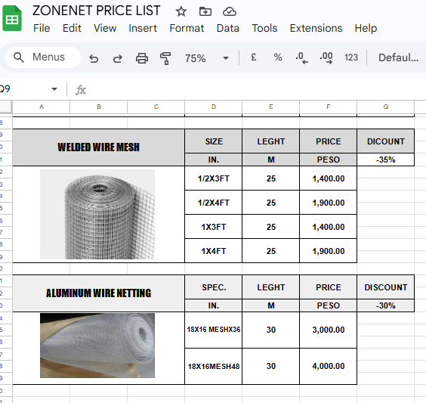The width and height of the screenshot is (426, 403).
Task: Open the 75% zoom dropdown
Action: [x=207, y=58]
